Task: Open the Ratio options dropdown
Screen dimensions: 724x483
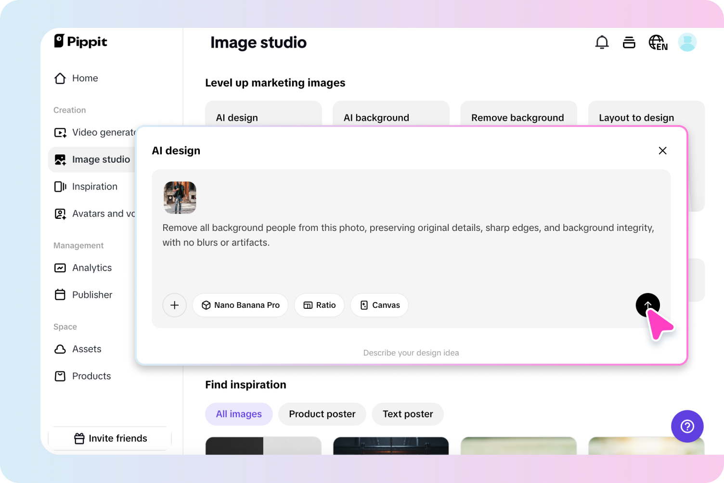Action: point(319,305)
